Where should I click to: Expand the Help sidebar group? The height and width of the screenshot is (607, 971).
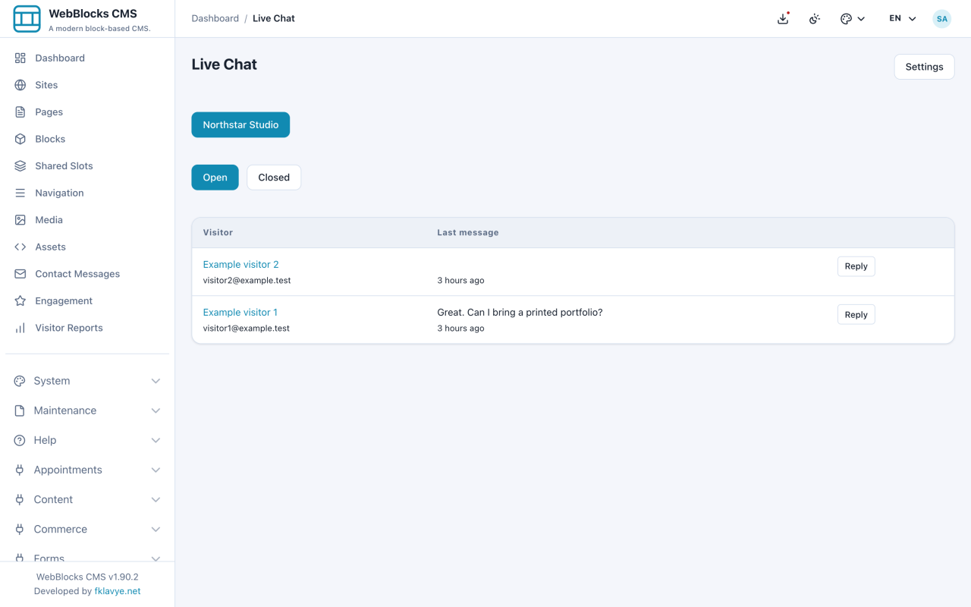(x=87, y=440)
